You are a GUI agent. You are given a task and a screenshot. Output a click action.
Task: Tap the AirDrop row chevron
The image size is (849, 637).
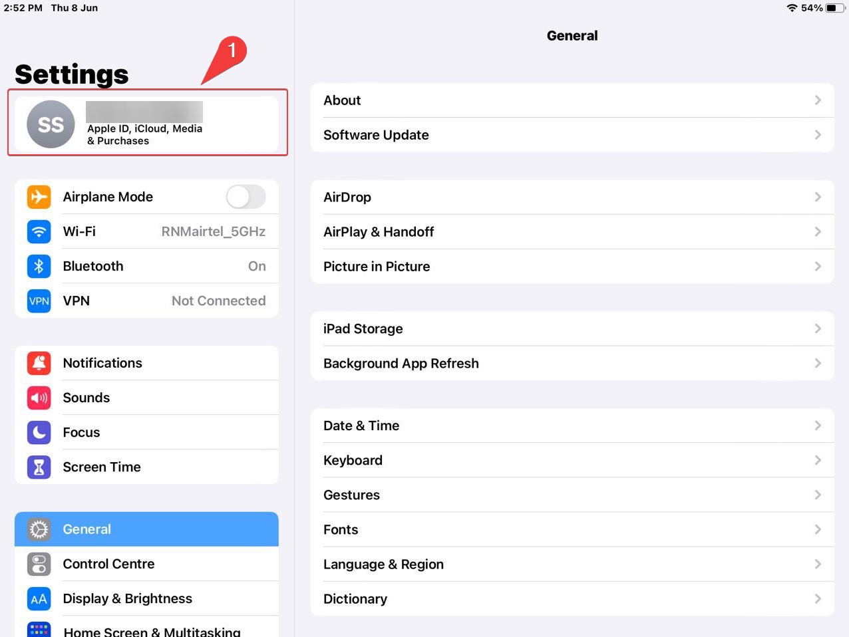pos(818,197)
